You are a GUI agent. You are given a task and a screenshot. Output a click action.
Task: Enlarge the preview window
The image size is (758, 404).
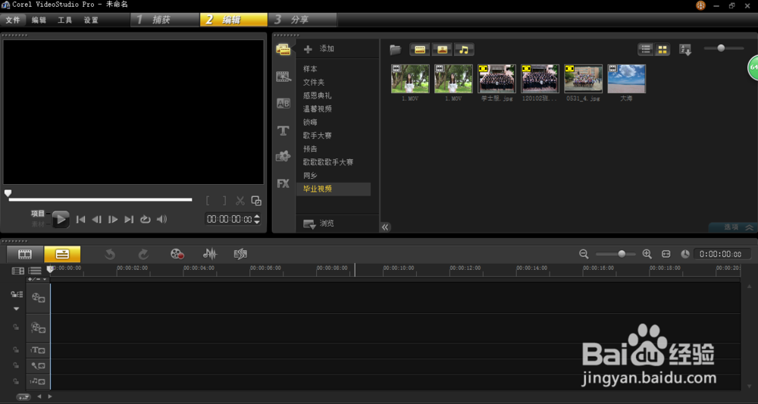click(x=256, y=201)
